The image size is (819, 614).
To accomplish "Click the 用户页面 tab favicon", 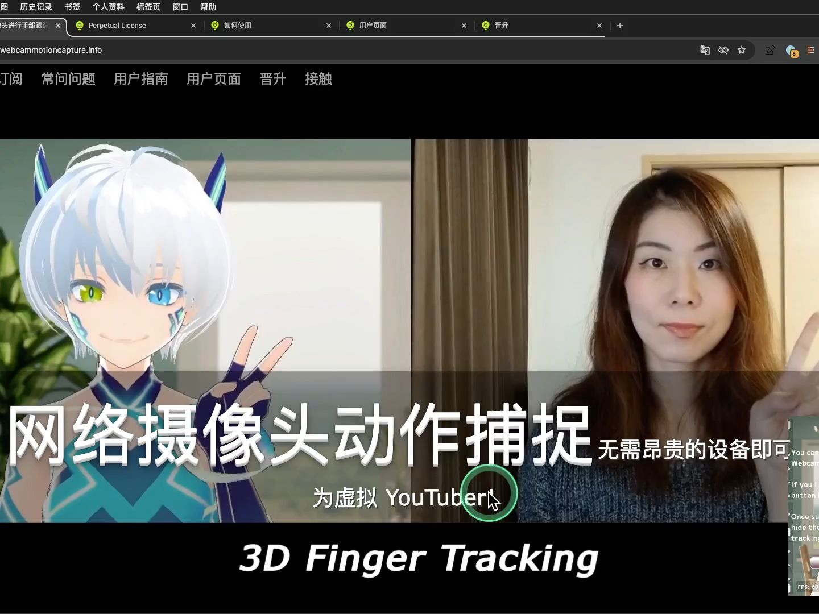I will pyautogui.click(x=350, y=26).
